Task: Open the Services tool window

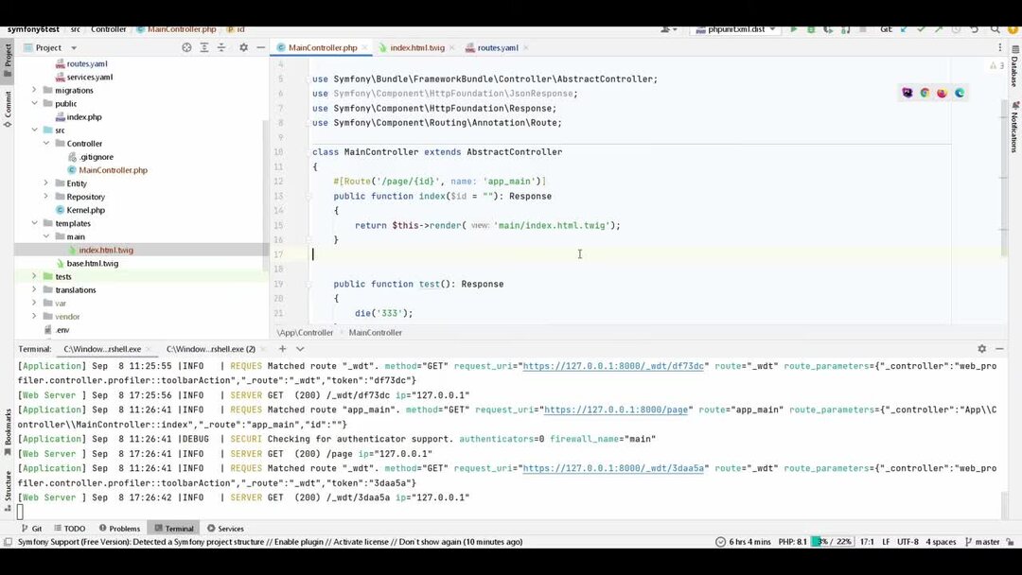Action: click(225, 528)
